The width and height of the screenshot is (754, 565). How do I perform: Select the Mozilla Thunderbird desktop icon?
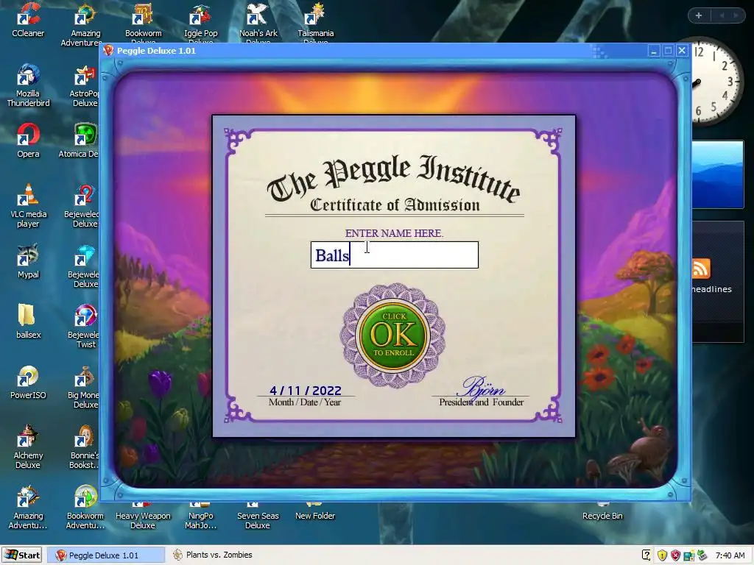point(28,85)
